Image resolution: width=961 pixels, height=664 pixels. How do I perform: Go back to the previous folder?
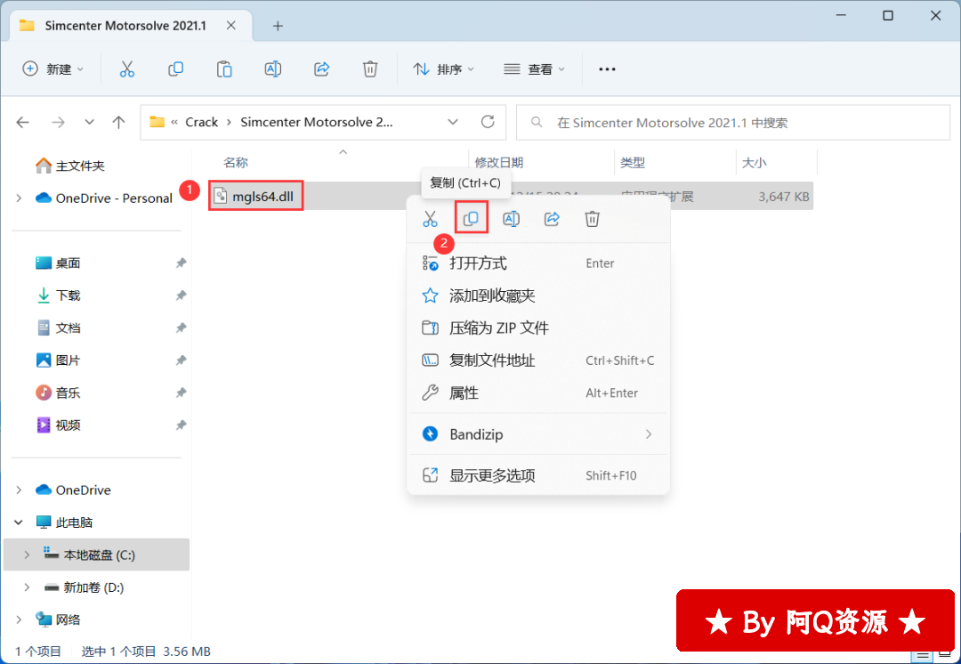[23, 122]
